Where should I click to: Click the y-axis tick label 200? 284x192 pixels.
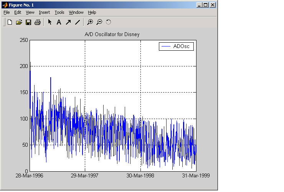(24, 66)
